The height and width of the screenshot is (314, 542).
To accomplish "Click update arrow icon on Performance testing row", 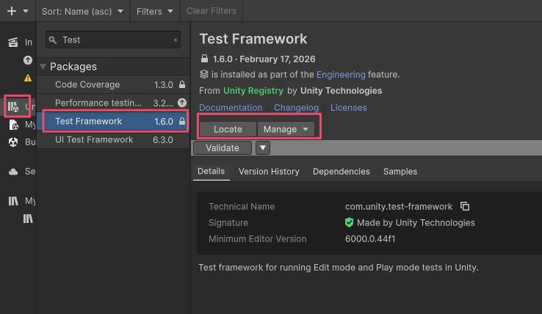I will (182, 103).
